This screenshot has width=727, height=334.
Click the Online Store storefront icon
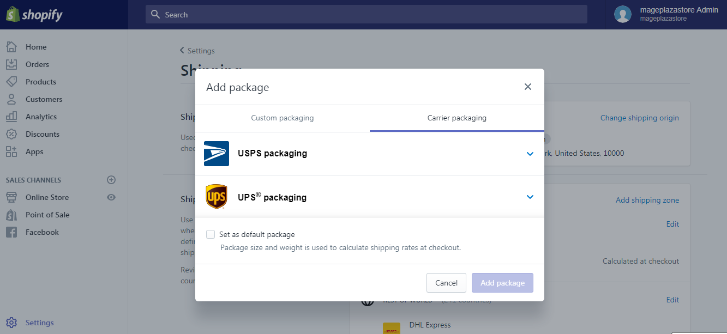tap(11, 197)
